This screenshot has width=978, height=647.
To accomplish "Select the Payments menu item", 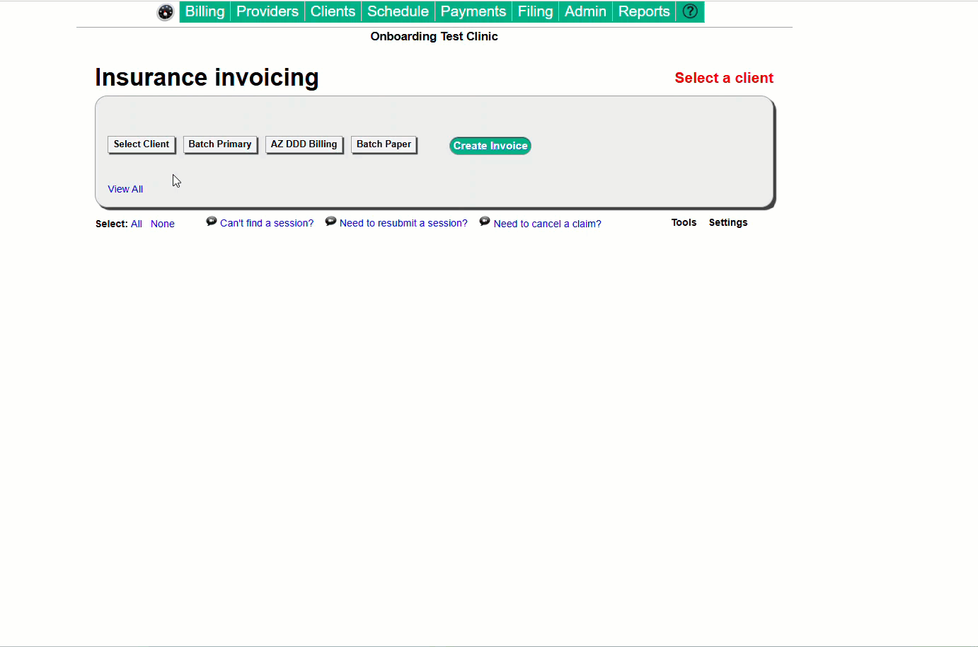I will (473, 11).
